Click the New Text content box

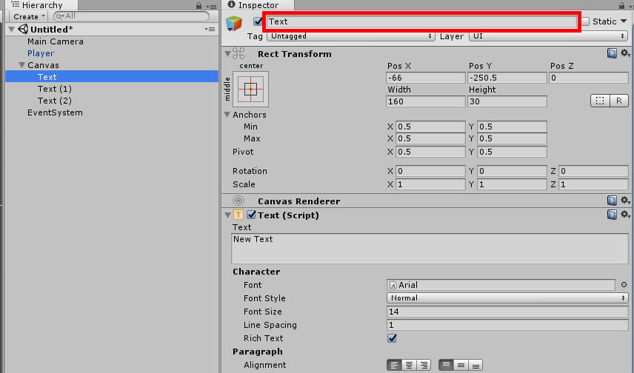click(430, 248)
